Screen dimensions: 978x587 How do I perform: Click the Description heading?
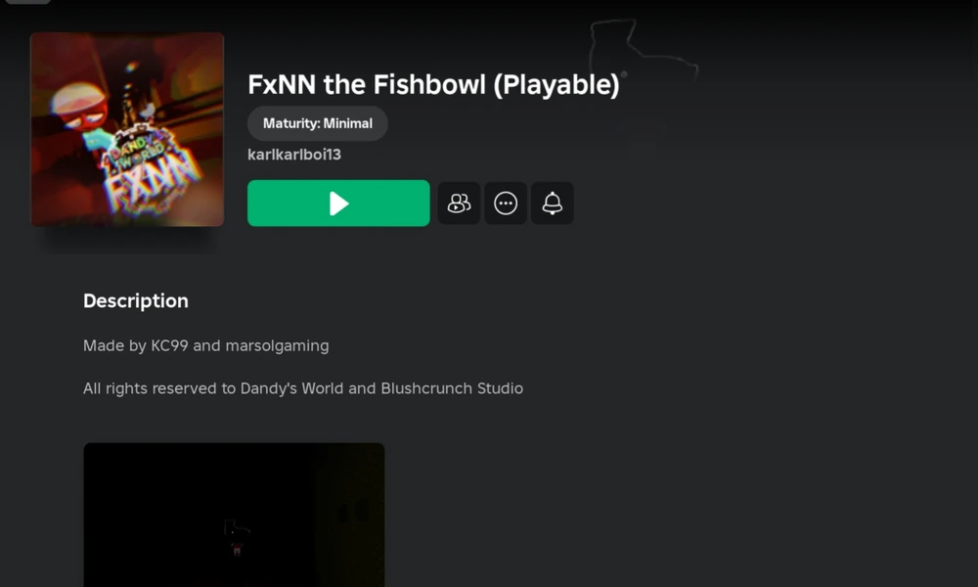(136, 300)
